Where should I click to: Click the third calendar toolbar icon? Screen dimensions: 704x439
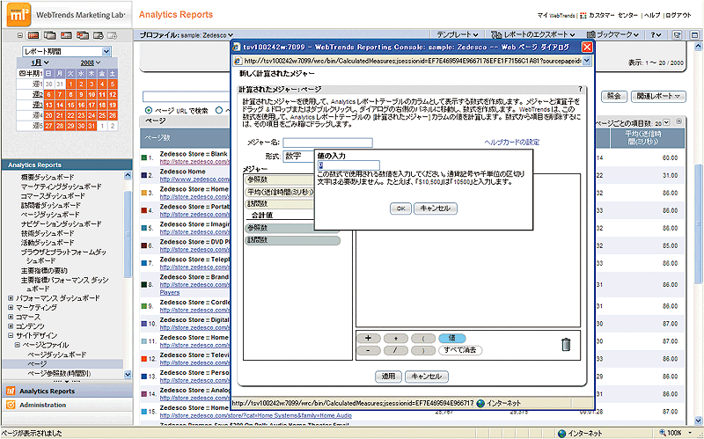click(66, 35)
